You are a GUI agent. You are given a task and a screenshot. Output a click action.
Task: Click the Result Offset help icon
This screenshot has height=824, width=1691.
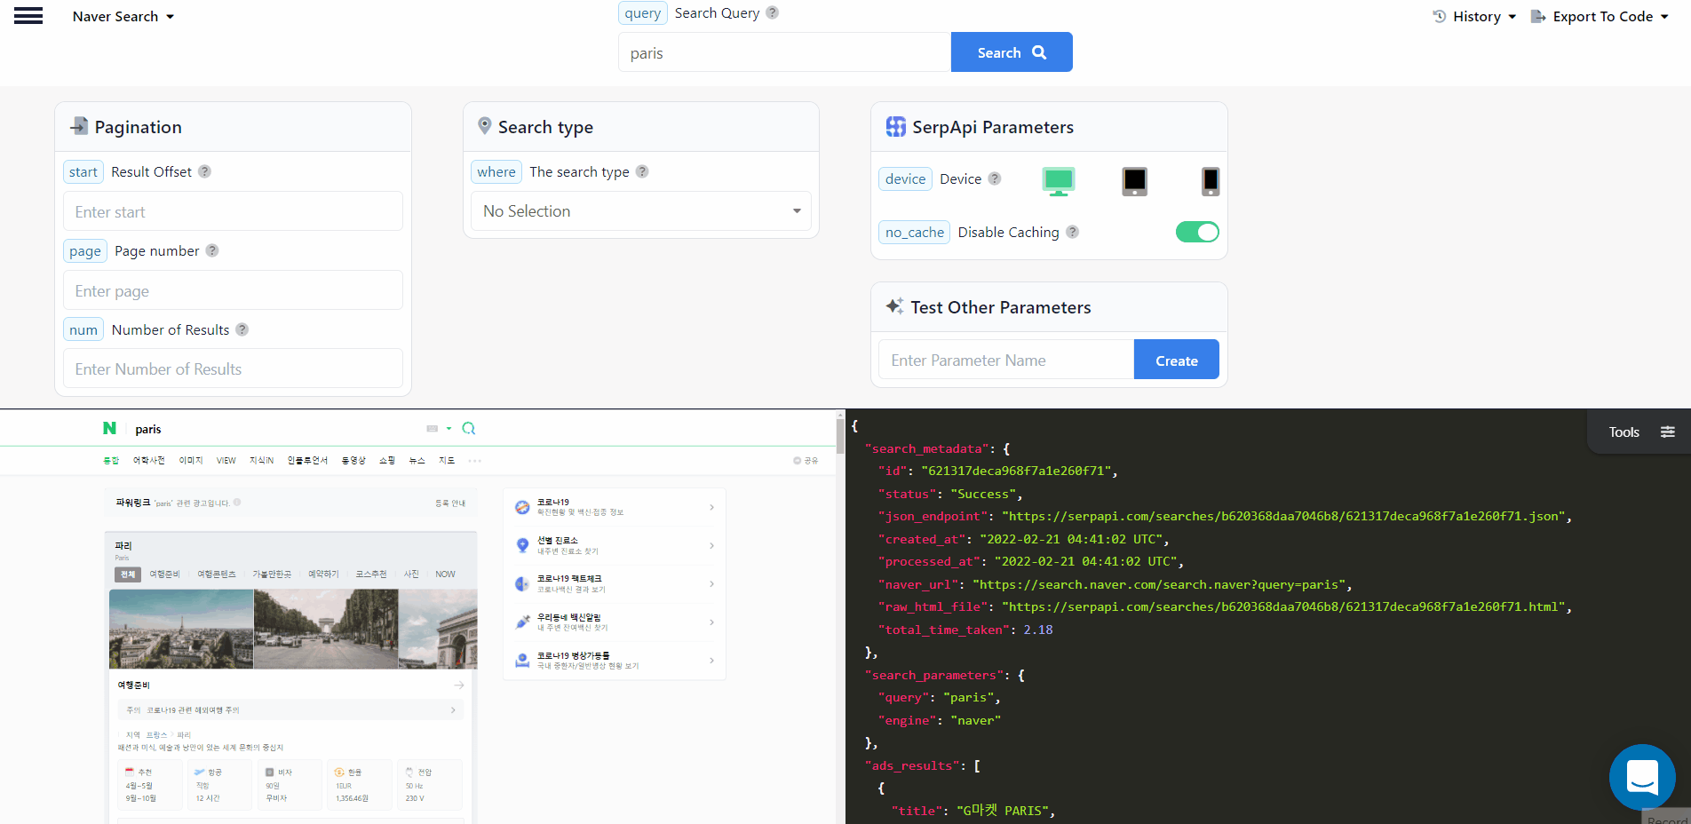coord(204,171)
